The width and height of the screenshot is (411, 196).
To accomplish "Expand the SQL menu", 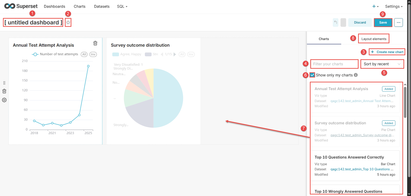I will [x=122, y=6].
